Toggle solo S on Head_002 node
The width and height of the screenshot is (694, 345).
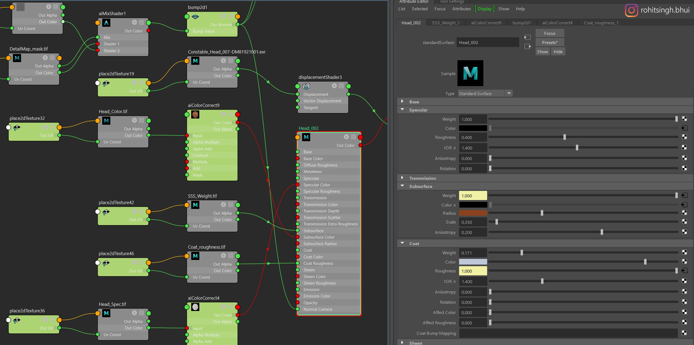[347, 137]
